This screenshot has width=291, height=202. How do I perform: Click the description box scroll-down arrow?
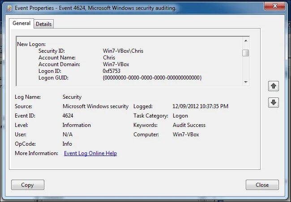tap(246, 82)
